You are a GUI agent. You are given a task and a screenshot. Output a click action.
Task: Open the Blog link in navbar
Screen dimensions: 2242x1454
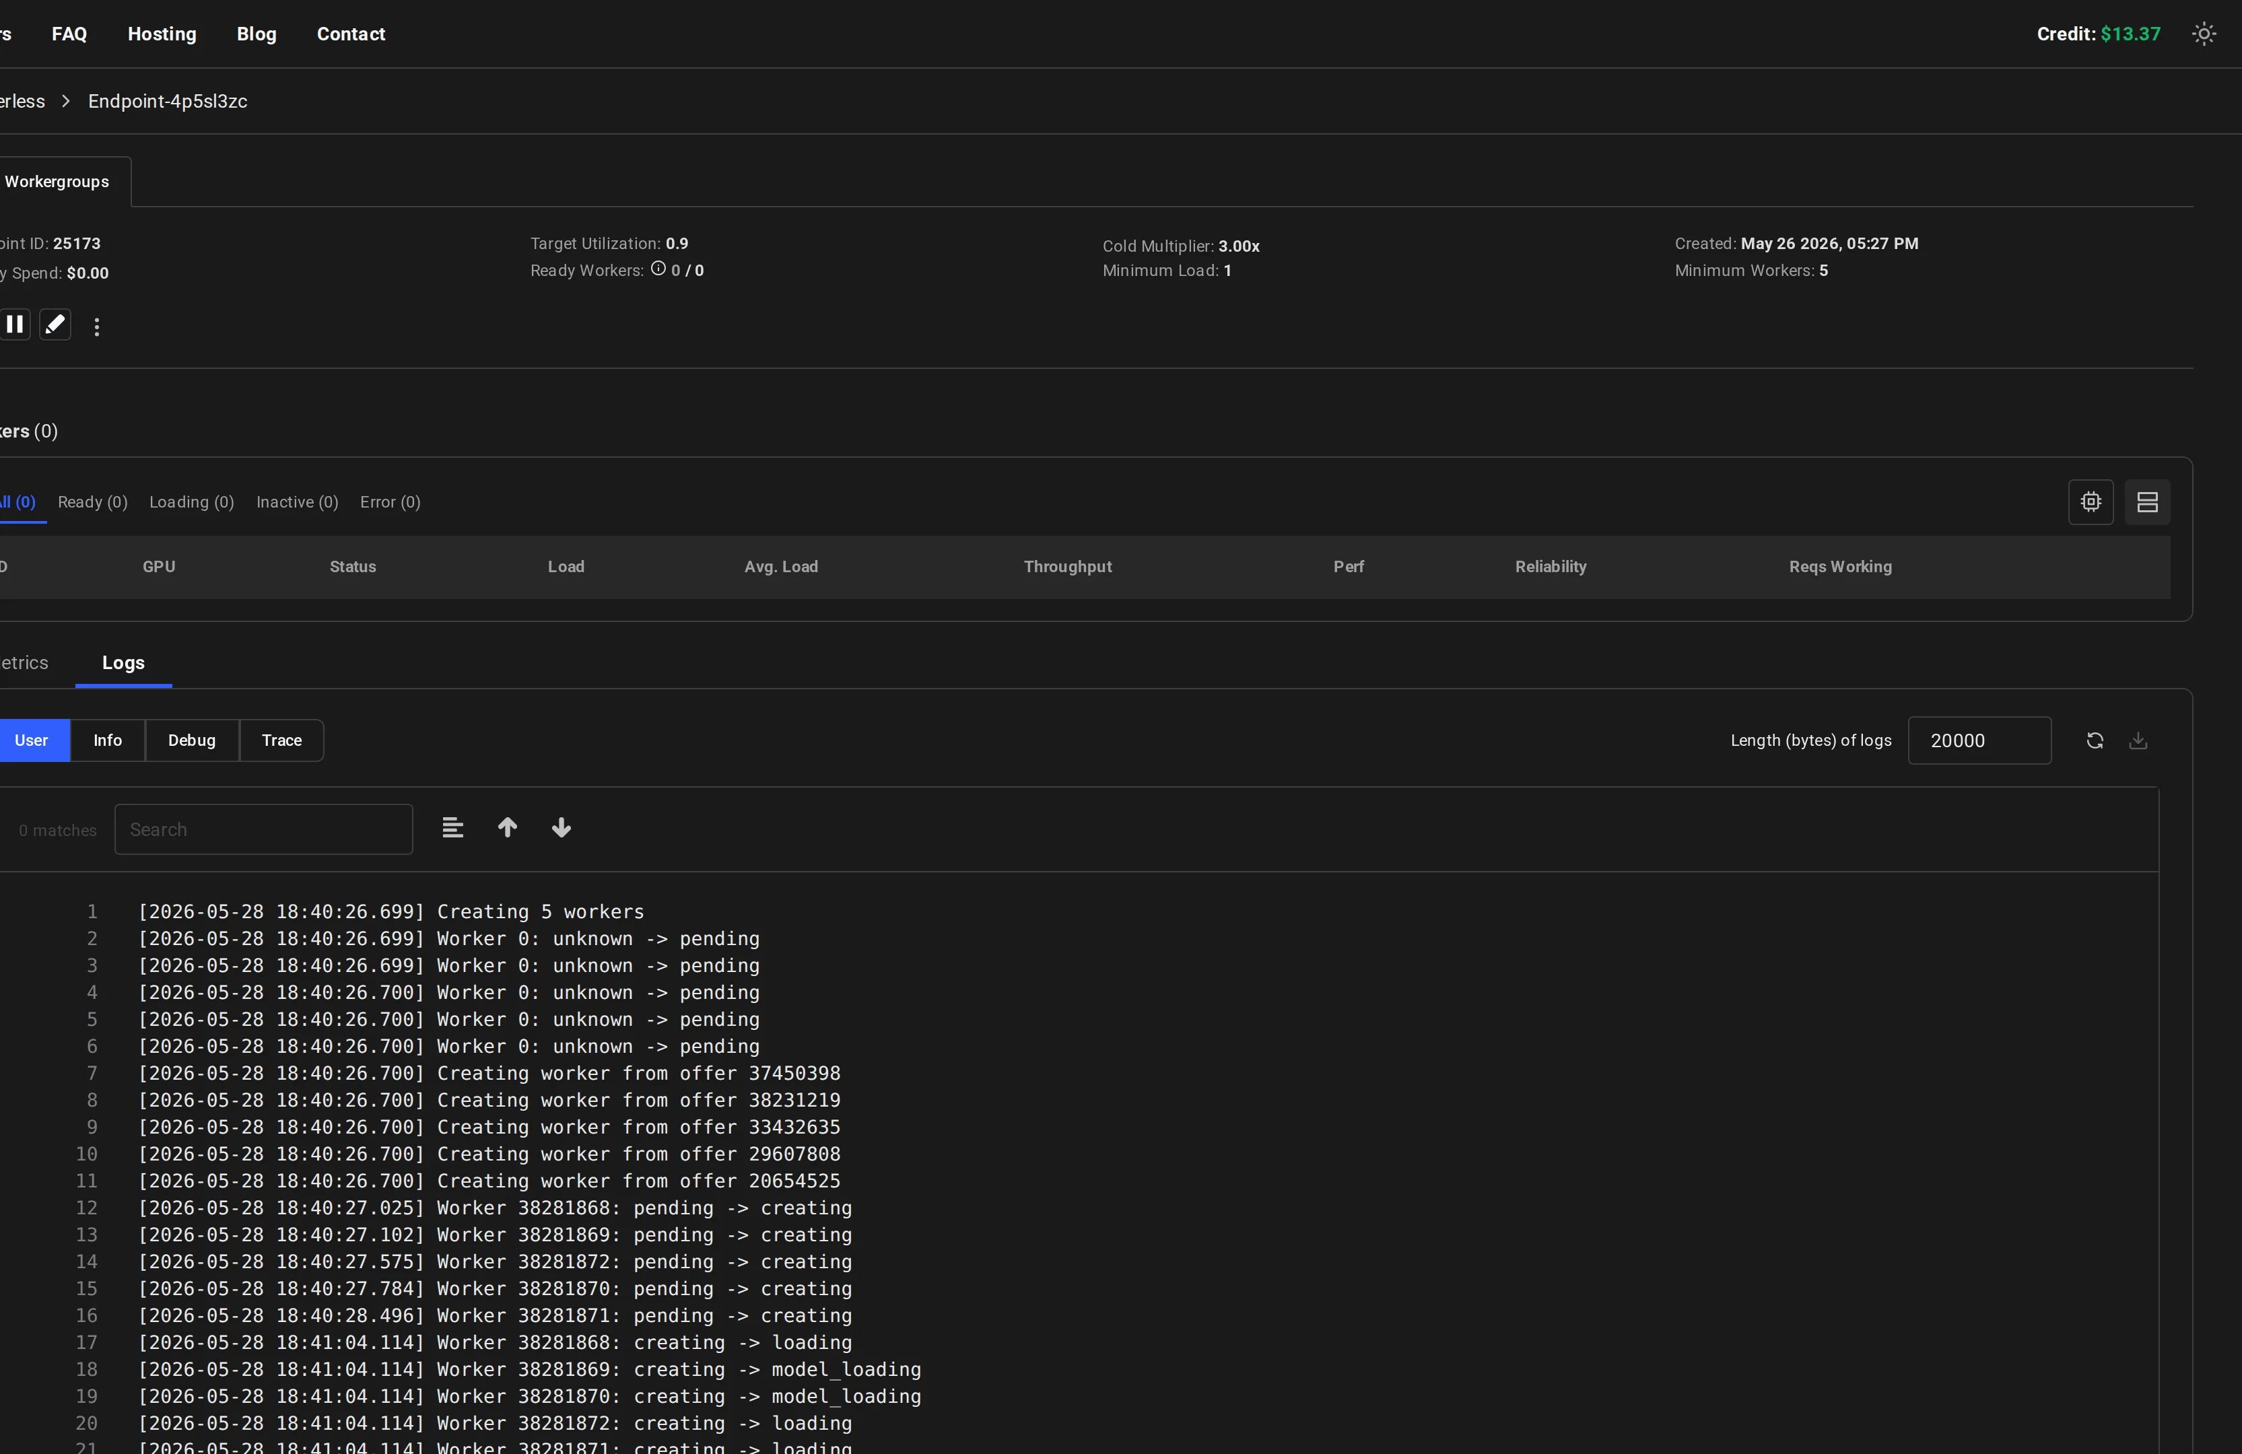[x=257, y=34]
